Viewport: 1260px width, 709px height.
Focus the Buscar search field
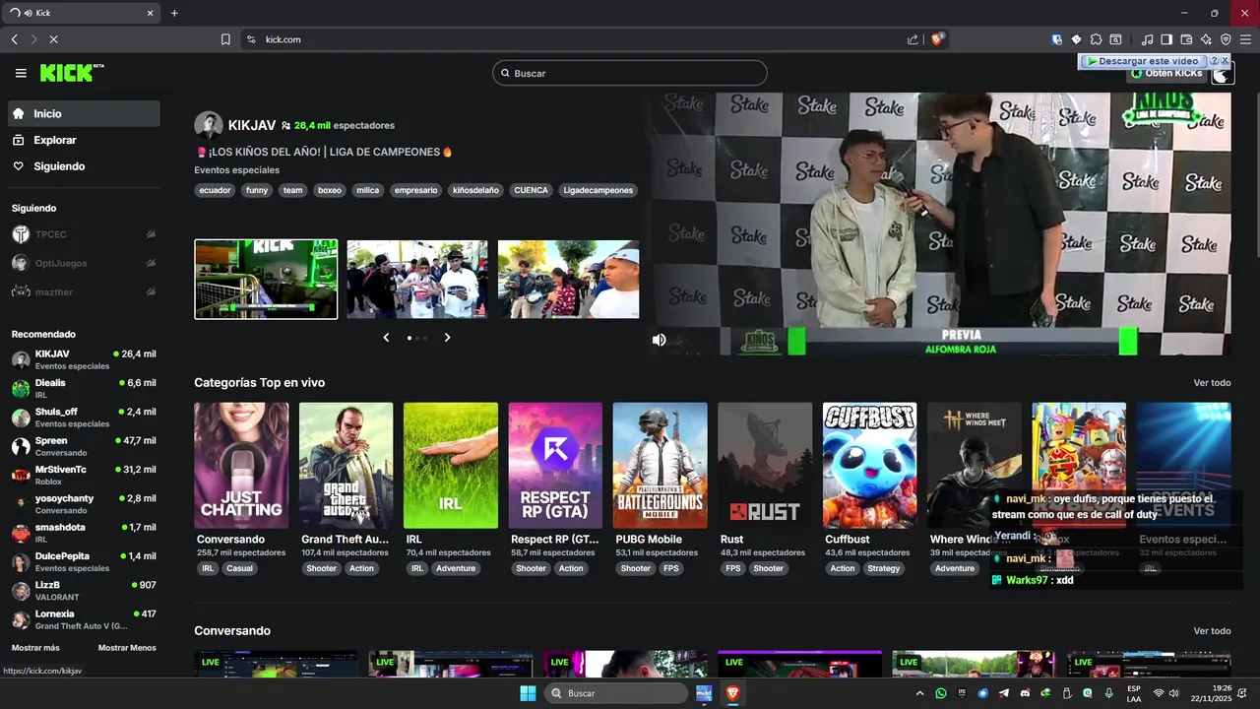630,73
